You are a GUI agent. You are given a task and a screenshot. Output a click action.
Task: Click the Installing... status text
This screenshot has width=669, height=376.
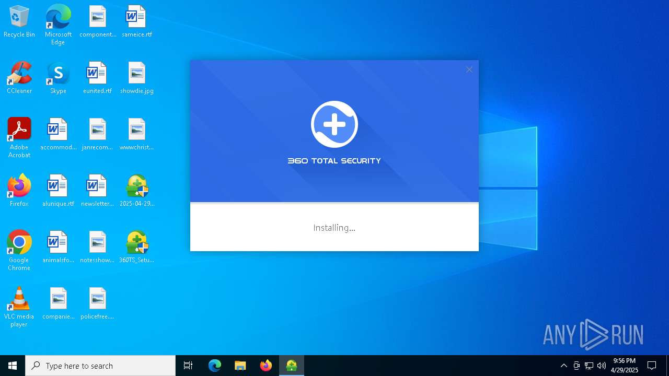[x=334, y=228]
